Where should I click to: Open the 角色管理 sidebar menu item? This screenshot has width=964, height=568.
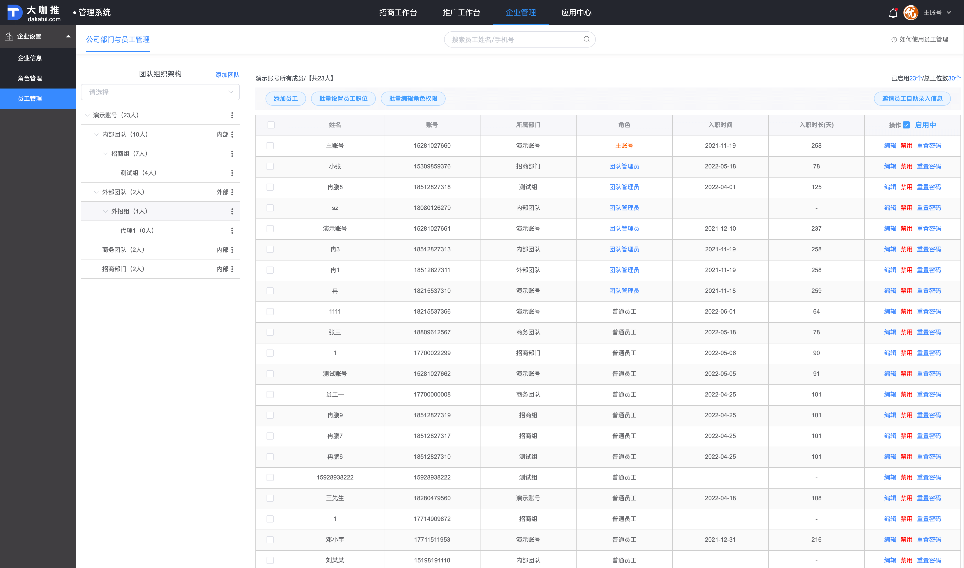[30, 78]
